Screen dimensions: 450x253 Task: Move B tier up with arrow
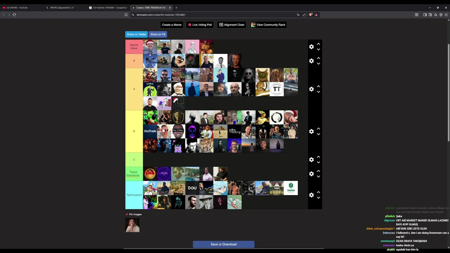(318, 129)
